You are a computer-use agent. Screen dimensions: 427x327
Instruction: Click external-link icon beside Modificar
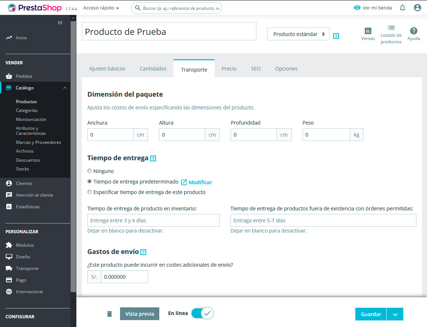tap(184, 182)
